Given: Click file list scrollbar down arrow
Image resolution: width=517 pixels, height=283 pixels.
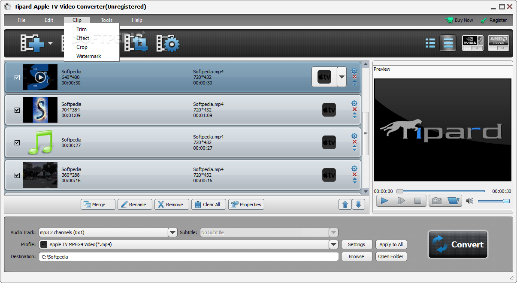Looking at the screenshot, I should (x=366, y=191).
